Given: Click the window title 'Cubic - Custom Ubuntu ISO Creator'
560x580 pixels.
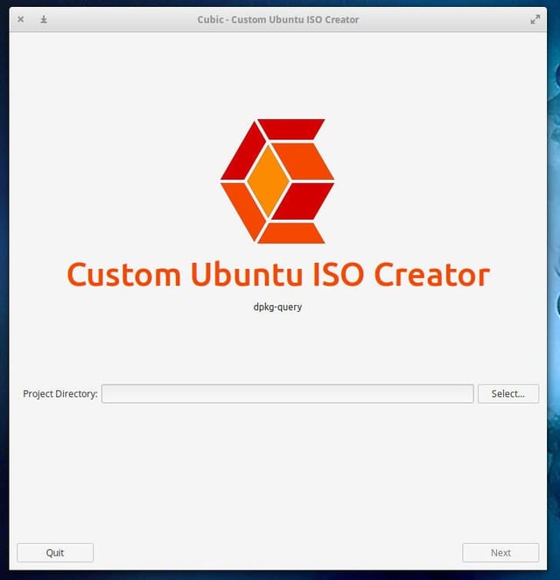Looking at the screenshot, I should [x=277, y=19].
